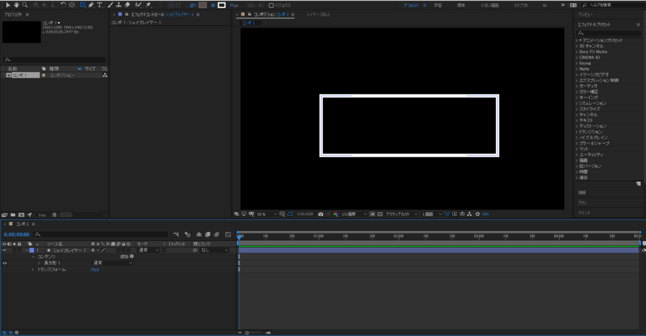Image resolution: width=646 pixels, height=336 pixels.
Task: Expand カラー補正 effects category
Action: coord(577,92)
